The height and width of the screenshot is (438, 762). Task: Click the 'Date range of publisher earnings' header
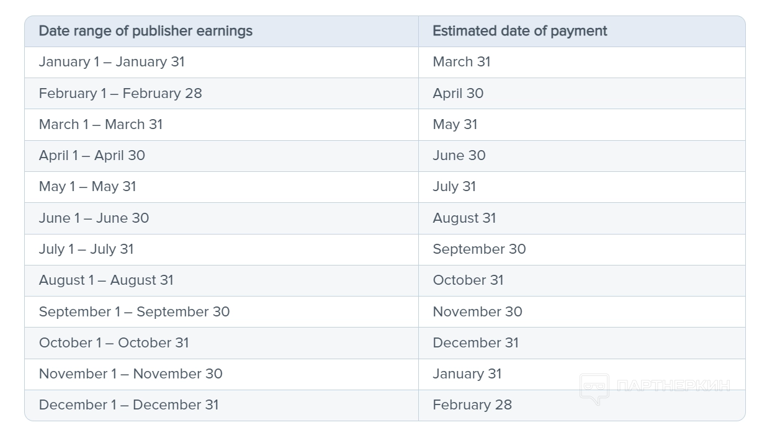[x=146, y=31]
